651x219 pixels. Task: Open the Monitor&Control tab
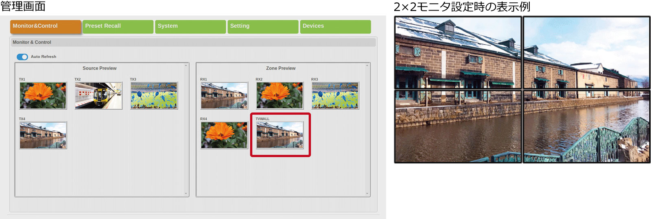(46, 26)
